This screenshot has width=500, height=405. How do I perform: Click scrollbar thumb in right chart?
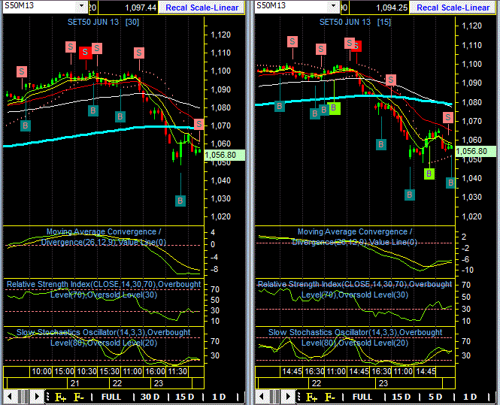point(274,397)
